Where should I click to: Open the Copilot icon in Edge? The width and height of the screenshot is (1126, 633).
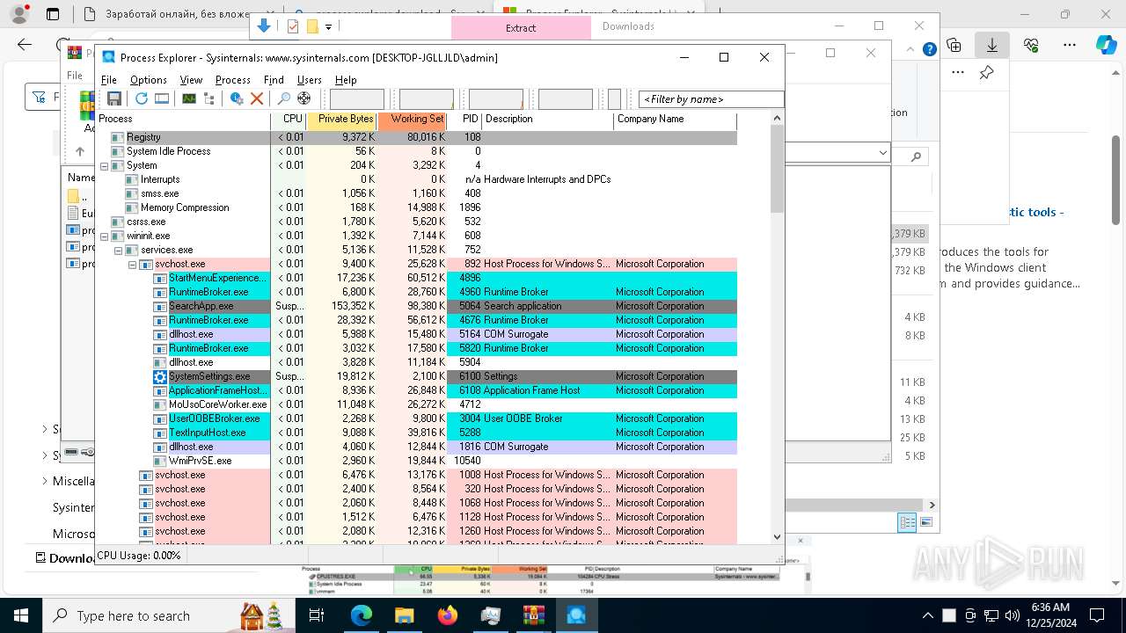click(x=1106, y=45)
